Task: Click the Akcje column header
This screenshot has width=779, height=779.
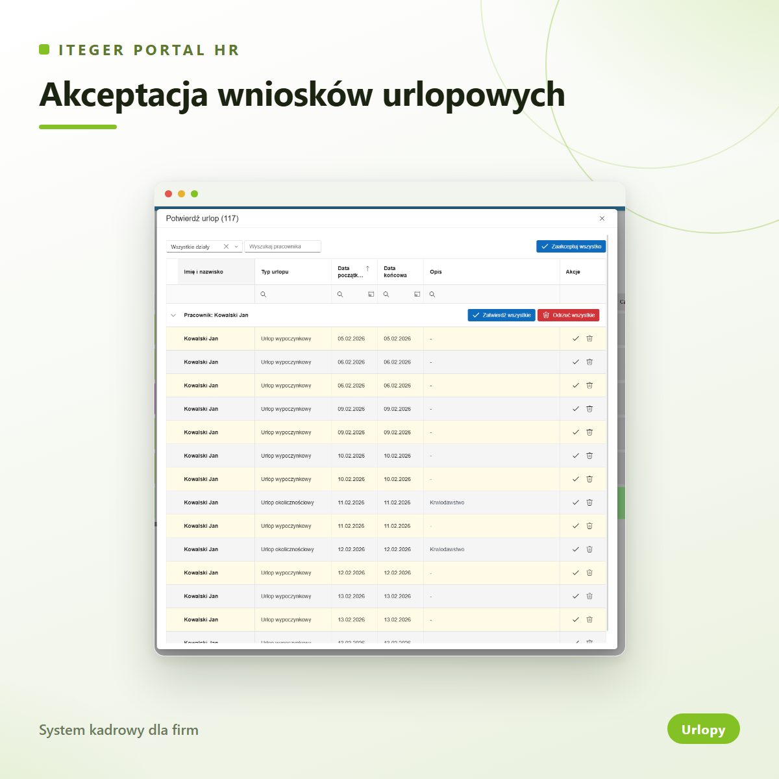Action: pos(583,272)
